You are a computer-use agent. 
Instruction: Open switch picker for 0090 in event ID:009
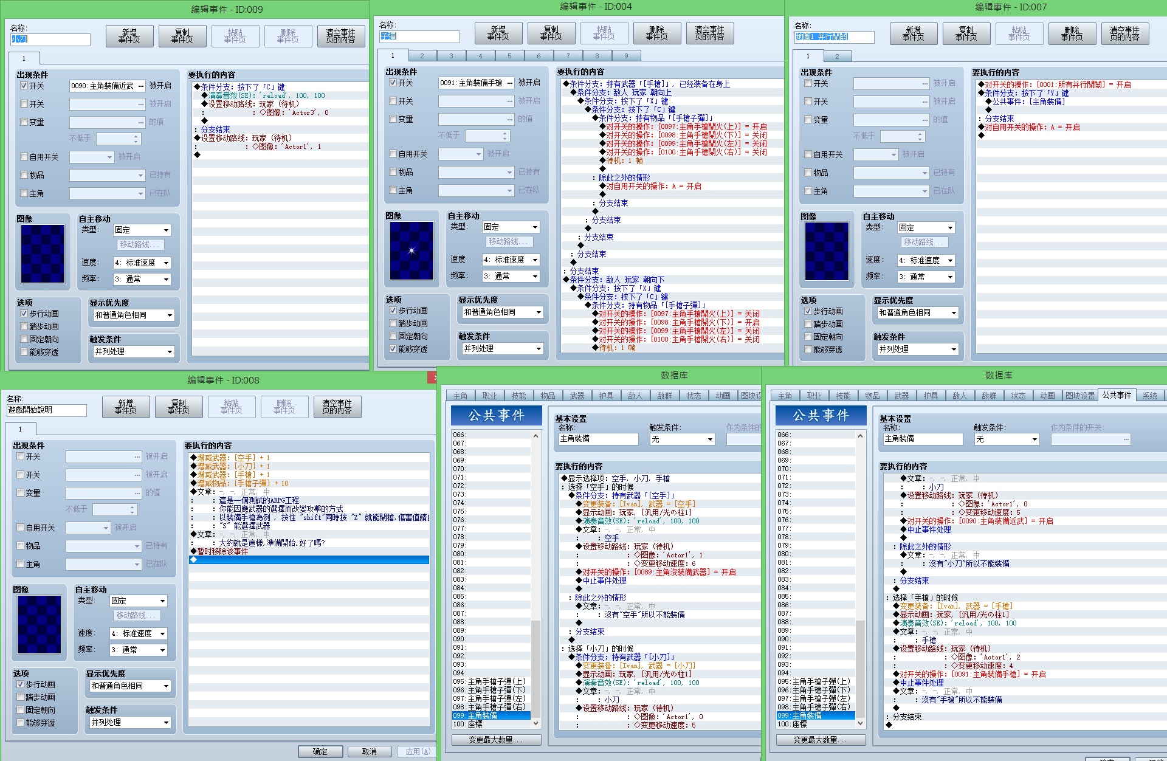point(141,86)
